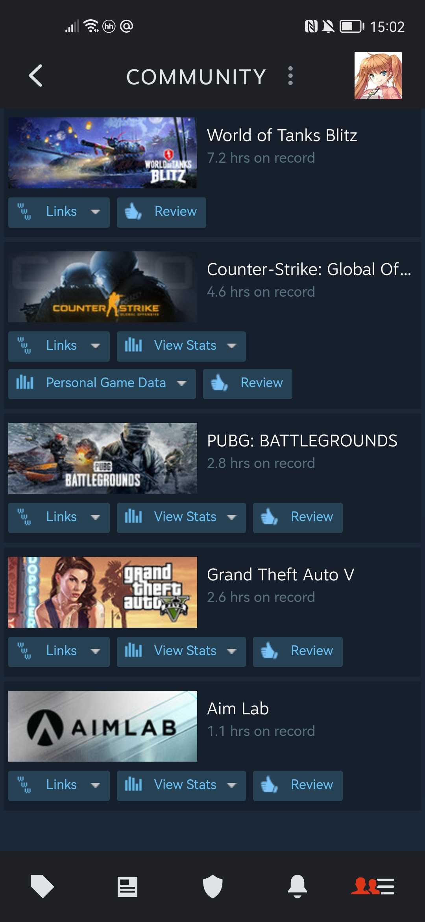Open the Store tag icon tab
425x922 pixels.
coord(42,886)
